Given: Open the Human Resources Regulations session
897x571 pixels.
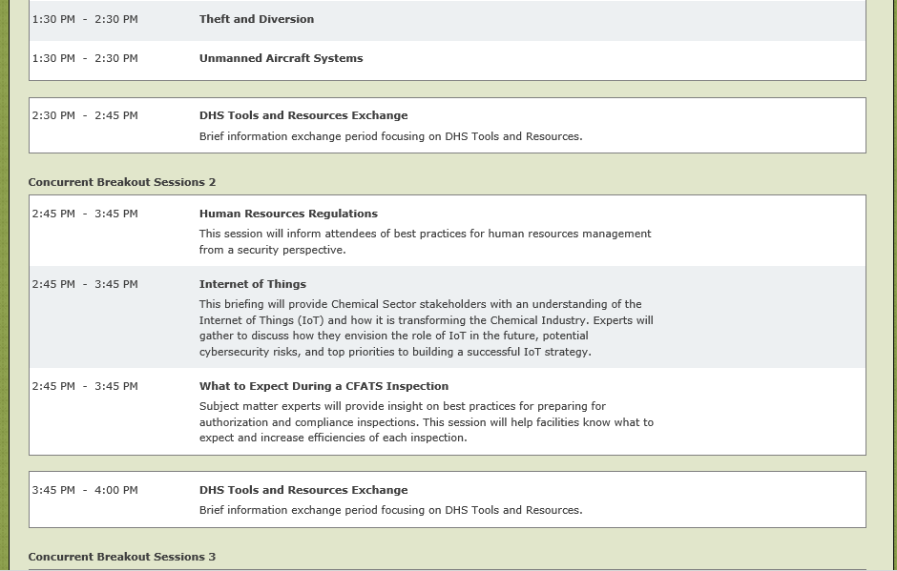Looking at the screenshot, I should tap(288, 214).
